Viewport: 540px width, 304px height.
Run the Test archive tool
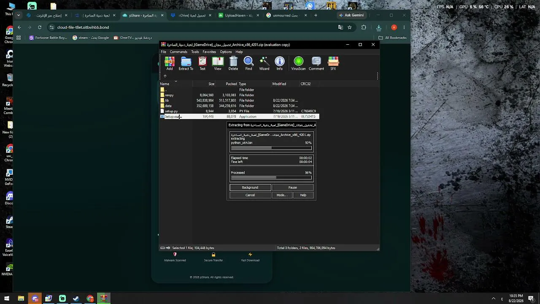point(202,64)
